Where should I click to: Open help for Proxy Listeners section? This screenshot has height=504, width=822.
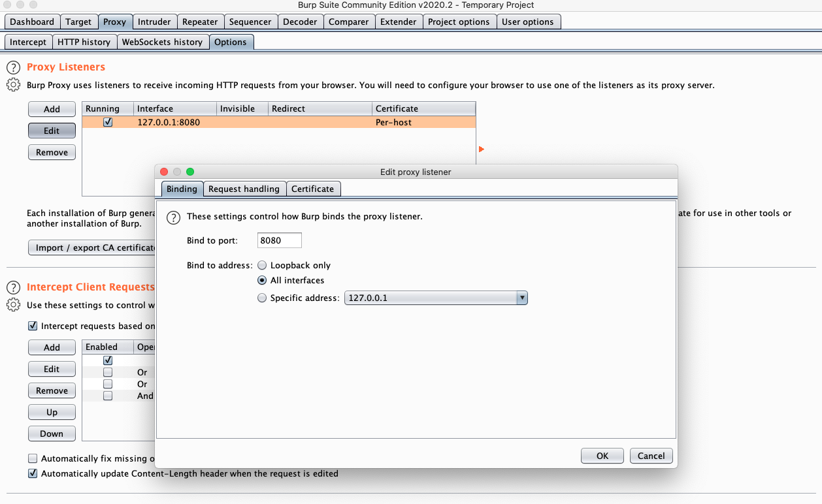tap(13, 67)
